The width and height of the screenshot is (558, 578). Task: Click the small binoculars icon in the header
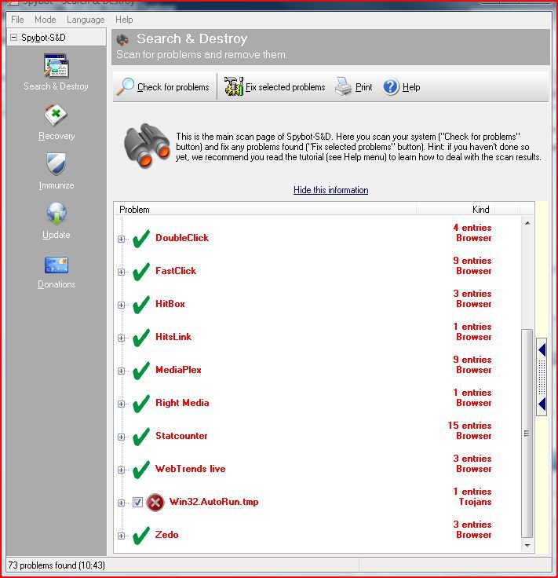[122, 39]
